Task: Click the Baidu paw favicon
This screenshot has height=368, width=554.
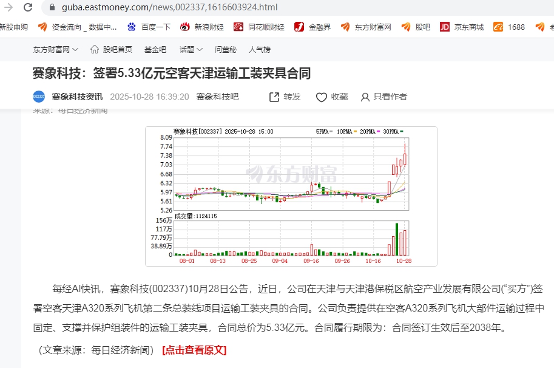Action: (x=132, y=27)
